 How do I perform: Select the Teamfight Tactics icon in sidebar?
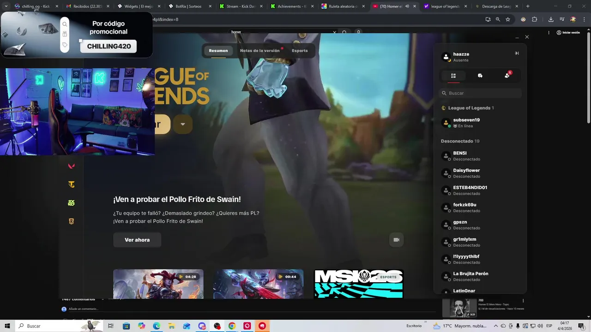(71, 184)
